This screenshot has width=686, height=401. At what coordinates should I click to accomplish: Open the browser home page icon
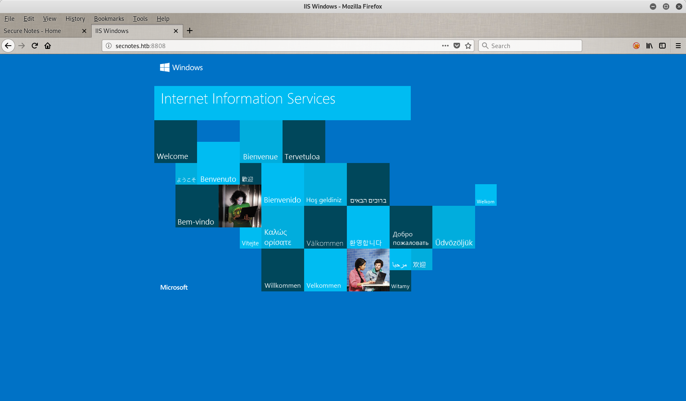pyautogui.click(x=48, y=46)
